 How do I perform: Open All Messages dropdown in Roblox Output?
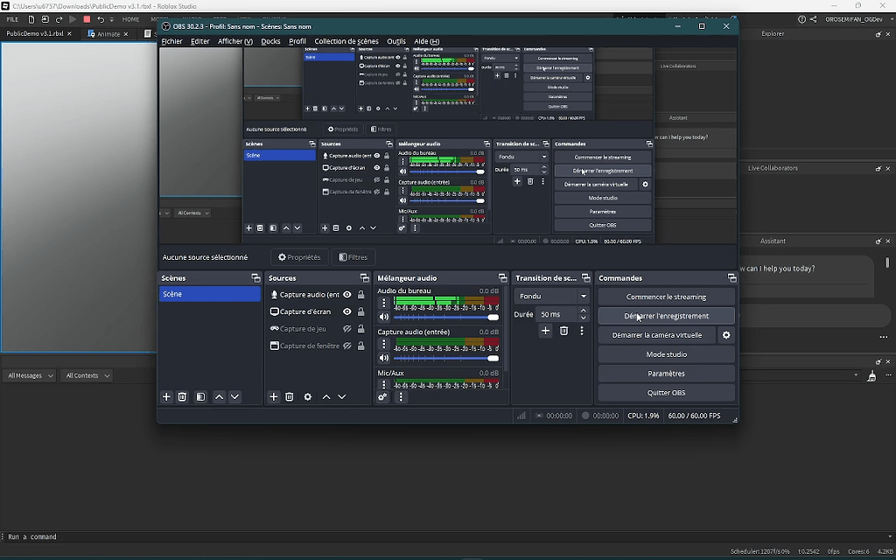[31, 375]
